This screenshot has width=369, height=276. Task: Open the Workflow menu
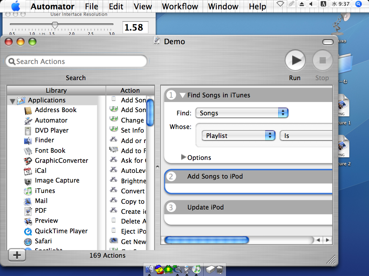click(x=180, y=6)
